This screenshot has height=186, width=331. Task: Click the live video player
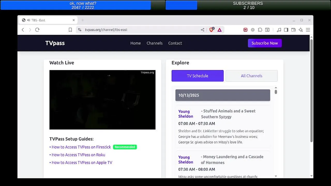point(102,100)
